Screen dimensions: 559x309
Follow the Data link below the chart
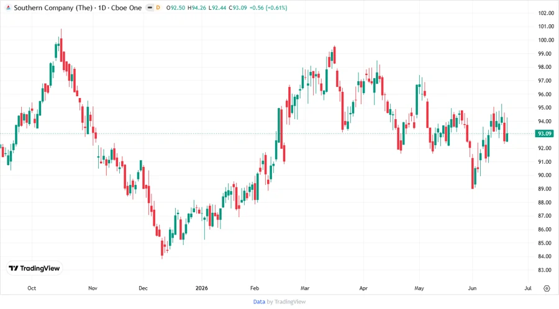click(259, 302)
